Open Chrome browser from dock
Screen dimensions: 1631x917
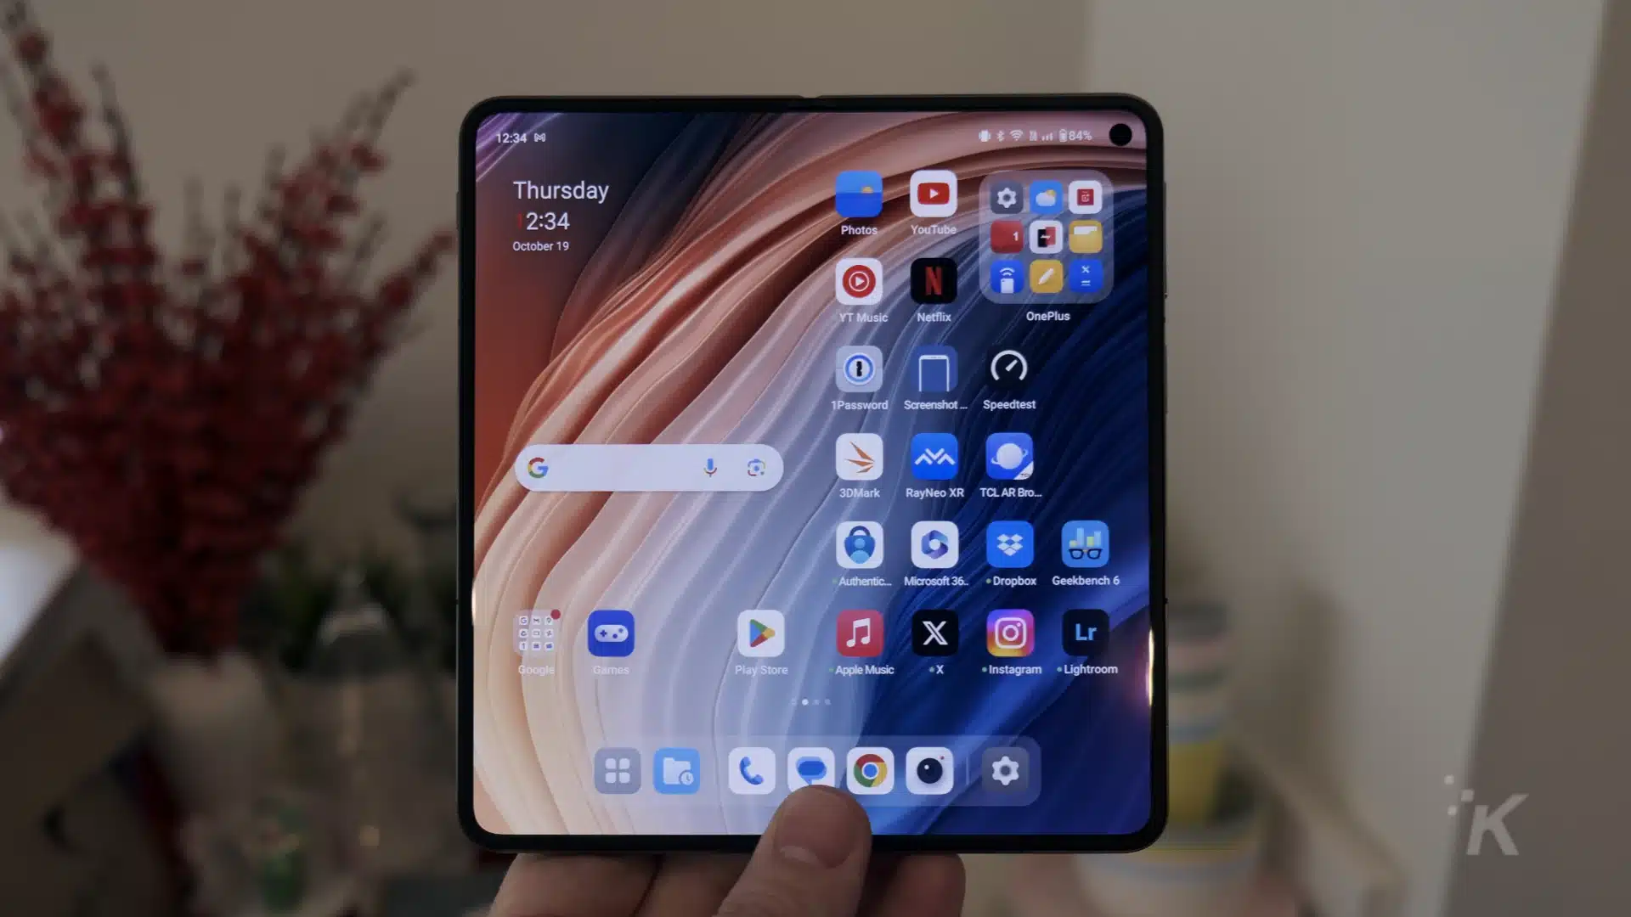coord(871,770)
